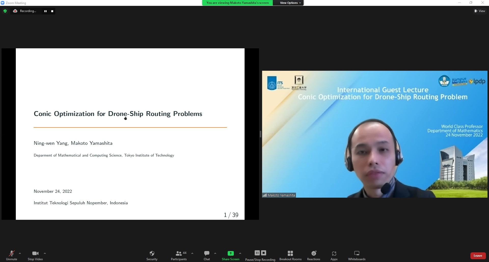The width and height of the screenshot is (489, 262).
Task: Click the Share Screen button
Action: click(230, 255)
